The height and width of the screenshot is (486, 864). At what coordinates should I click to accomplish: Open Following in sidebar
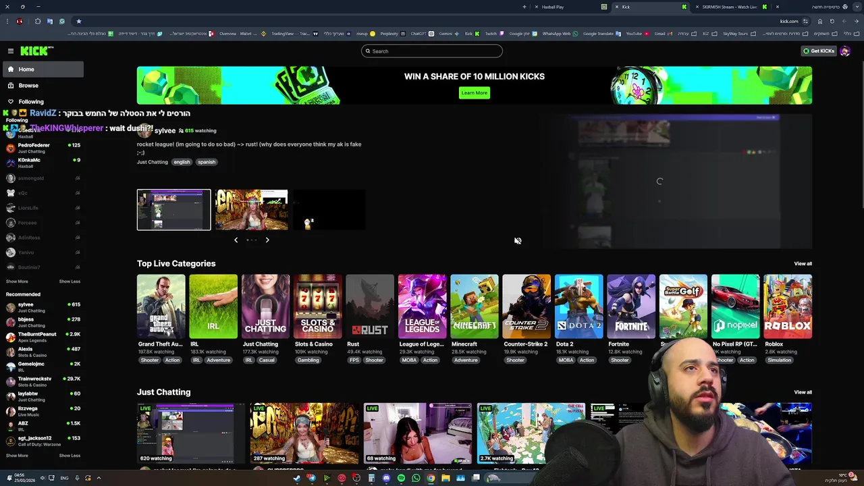pyautogui.click(x=42, y=102)
